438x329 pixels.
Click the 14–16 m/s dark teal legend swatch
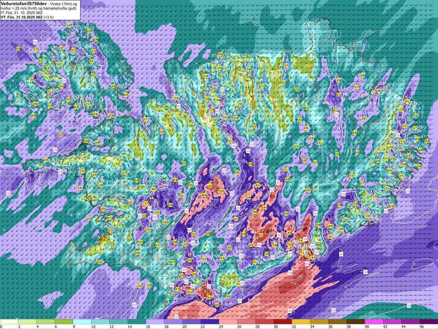[137, 322]
